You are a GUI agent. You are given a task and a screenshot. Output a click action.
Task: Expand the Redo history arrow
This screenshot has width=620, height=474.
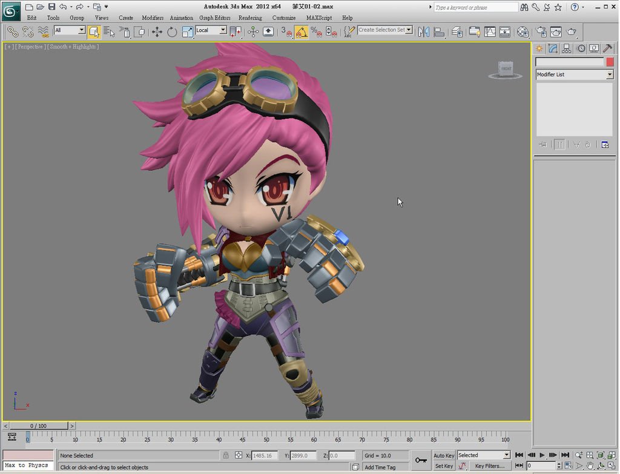coord(88,7)
